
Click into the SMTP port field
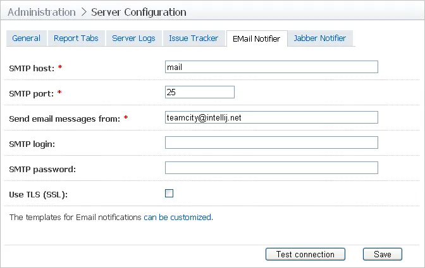coord(199,92)
